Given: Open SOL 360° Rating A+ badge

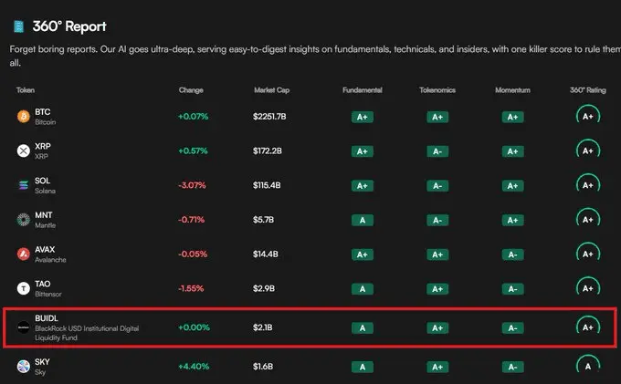Looking at the screenshot, I should pyautogui.click(x=588, y=185).
